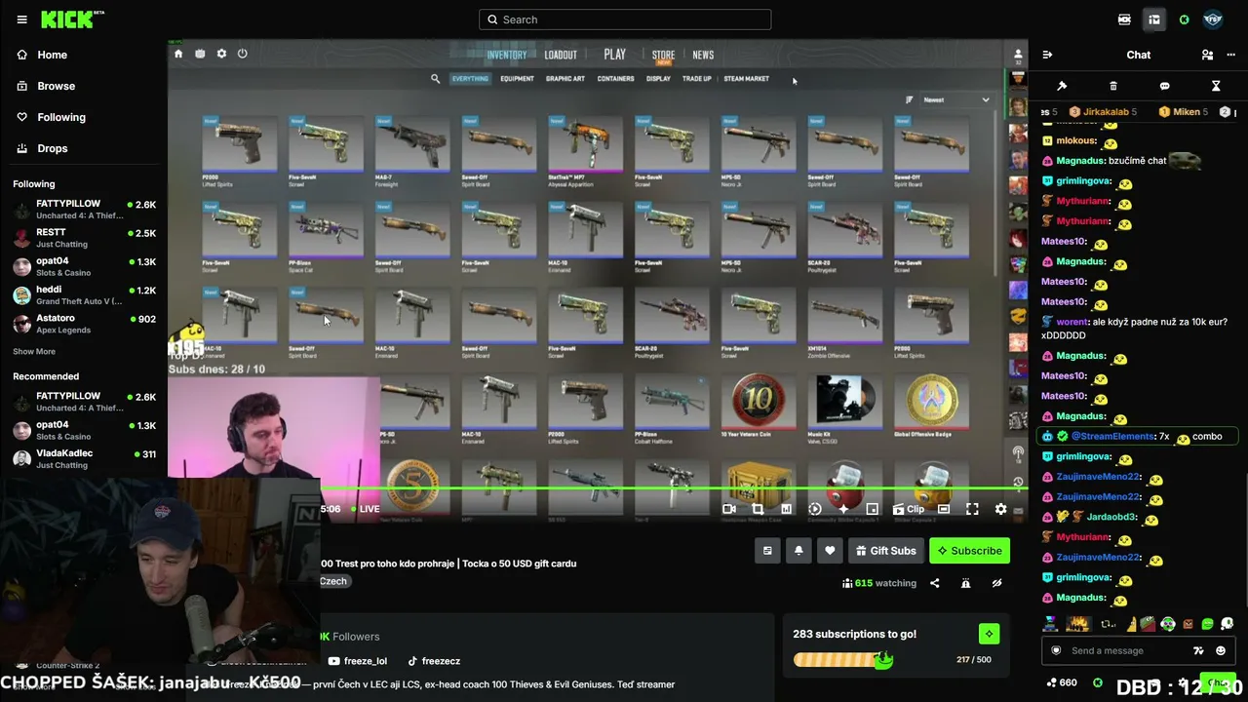
Task: Click the sub goal green action button
Action: coord(989,634)
